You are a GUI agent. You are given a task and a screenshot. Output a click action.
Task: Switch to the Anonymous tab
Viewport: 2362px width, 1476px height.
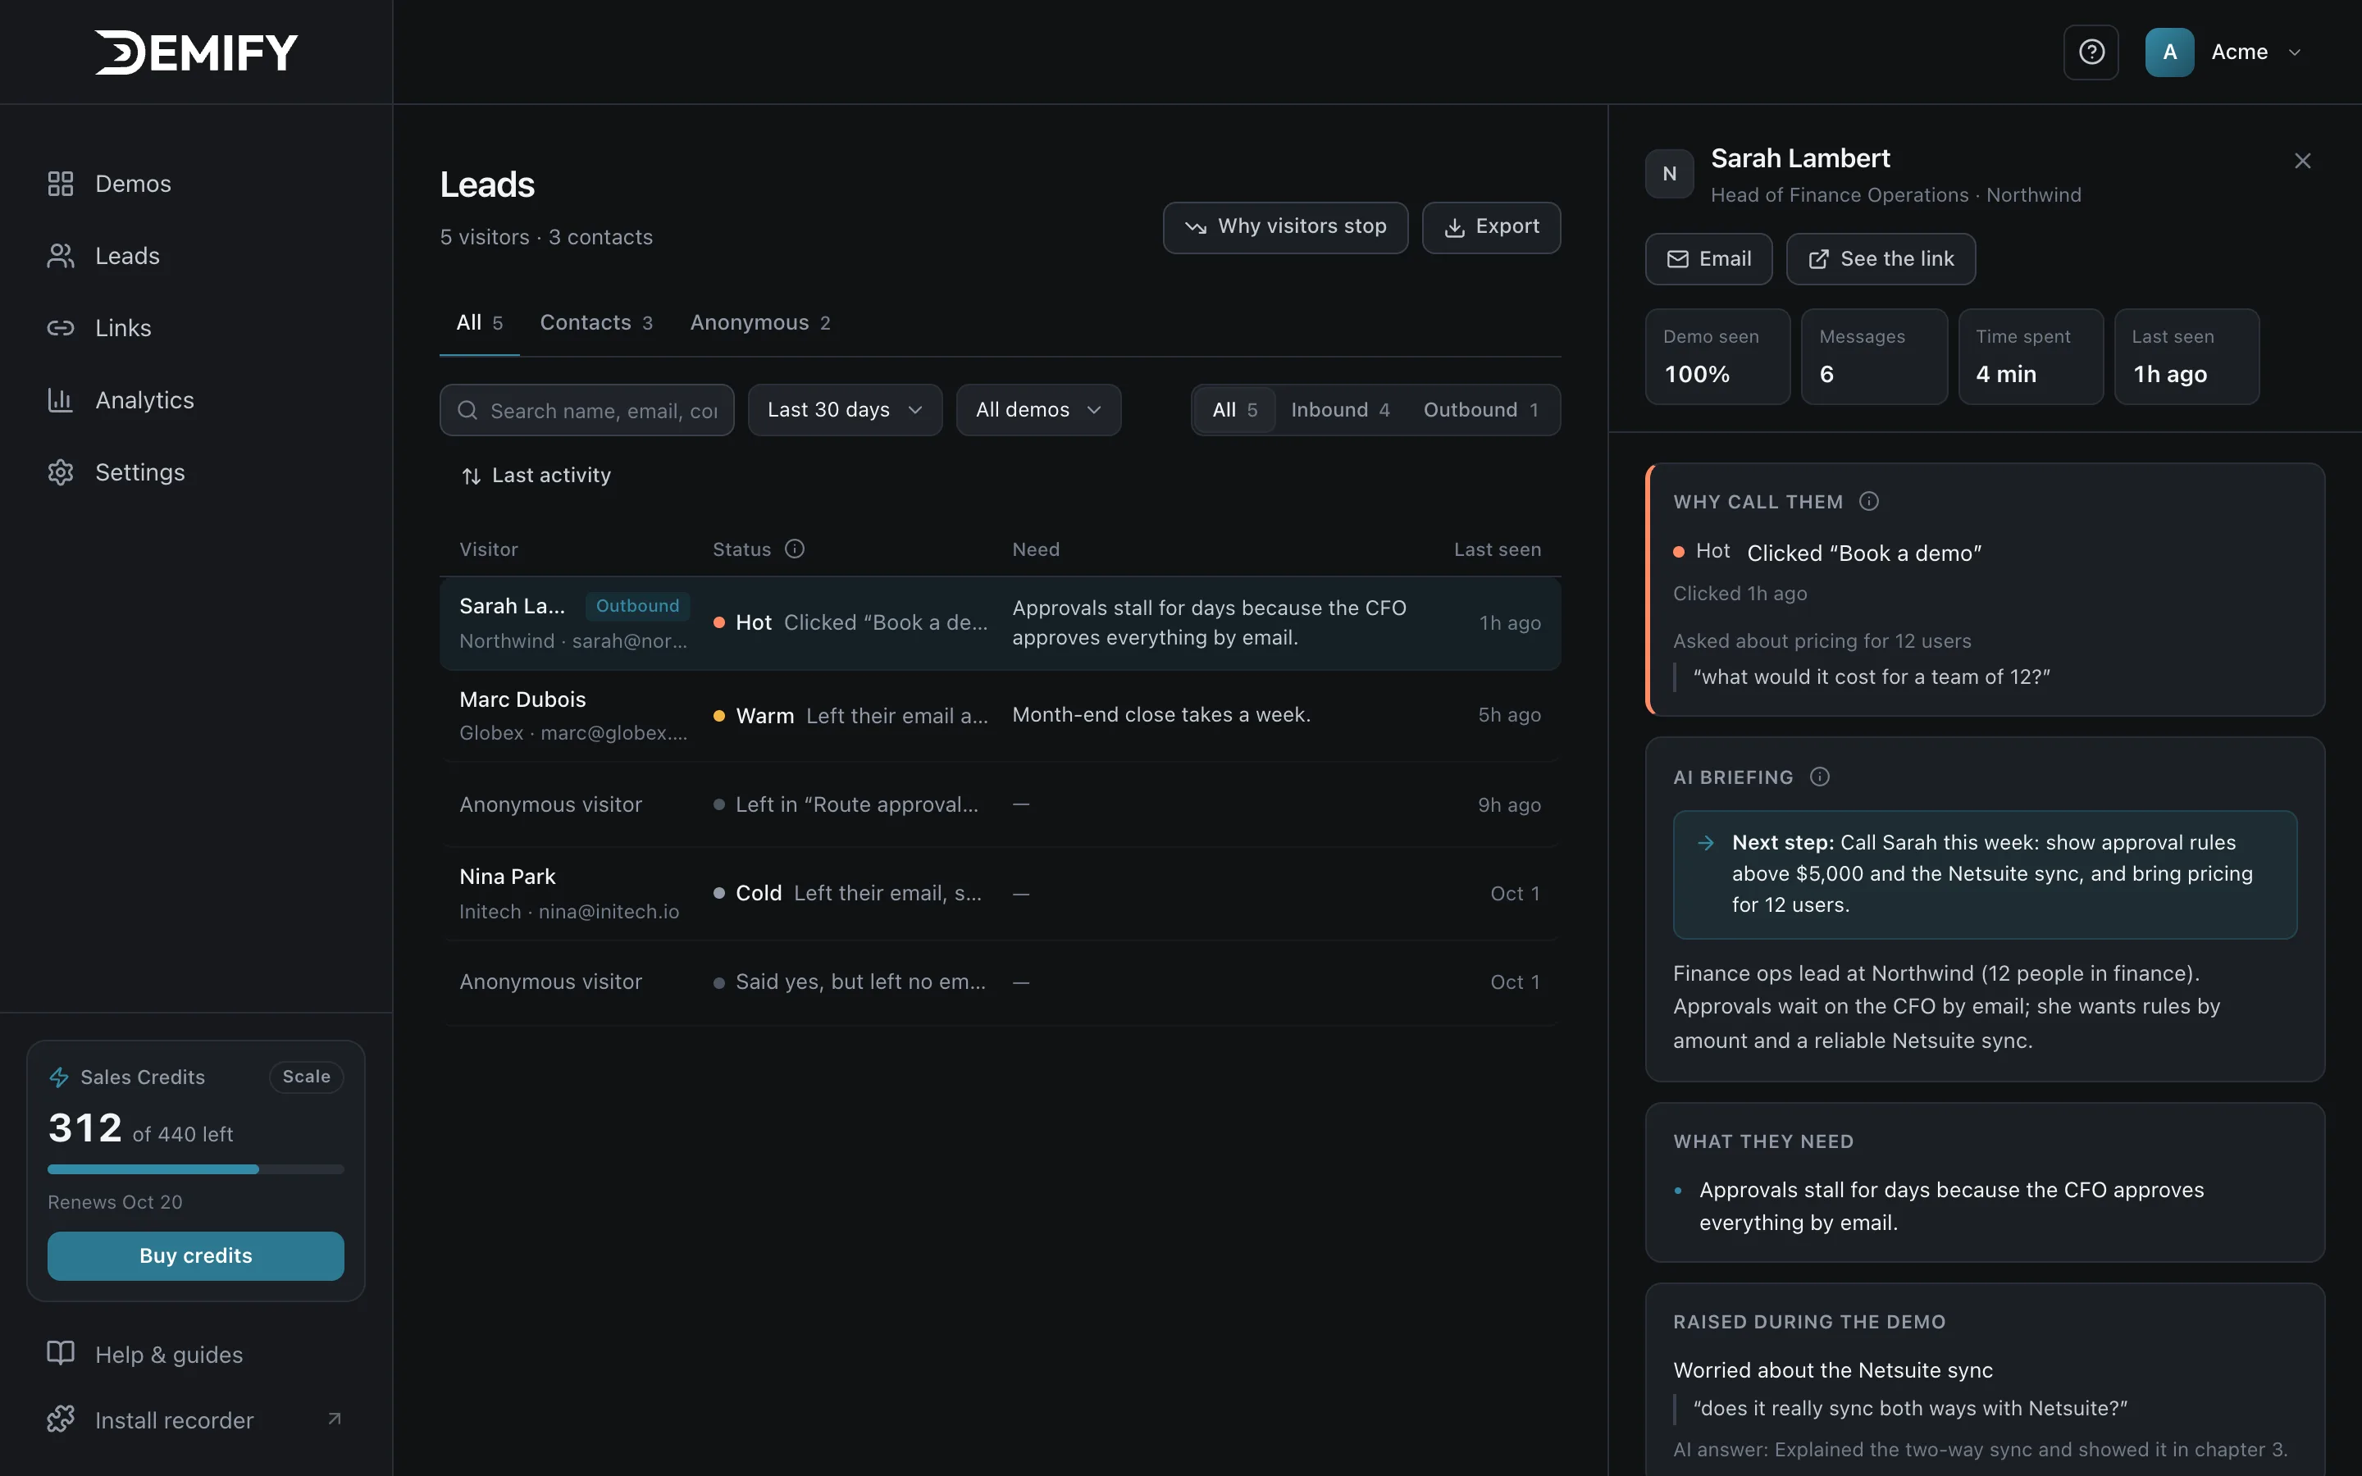(x=760, y=322)
